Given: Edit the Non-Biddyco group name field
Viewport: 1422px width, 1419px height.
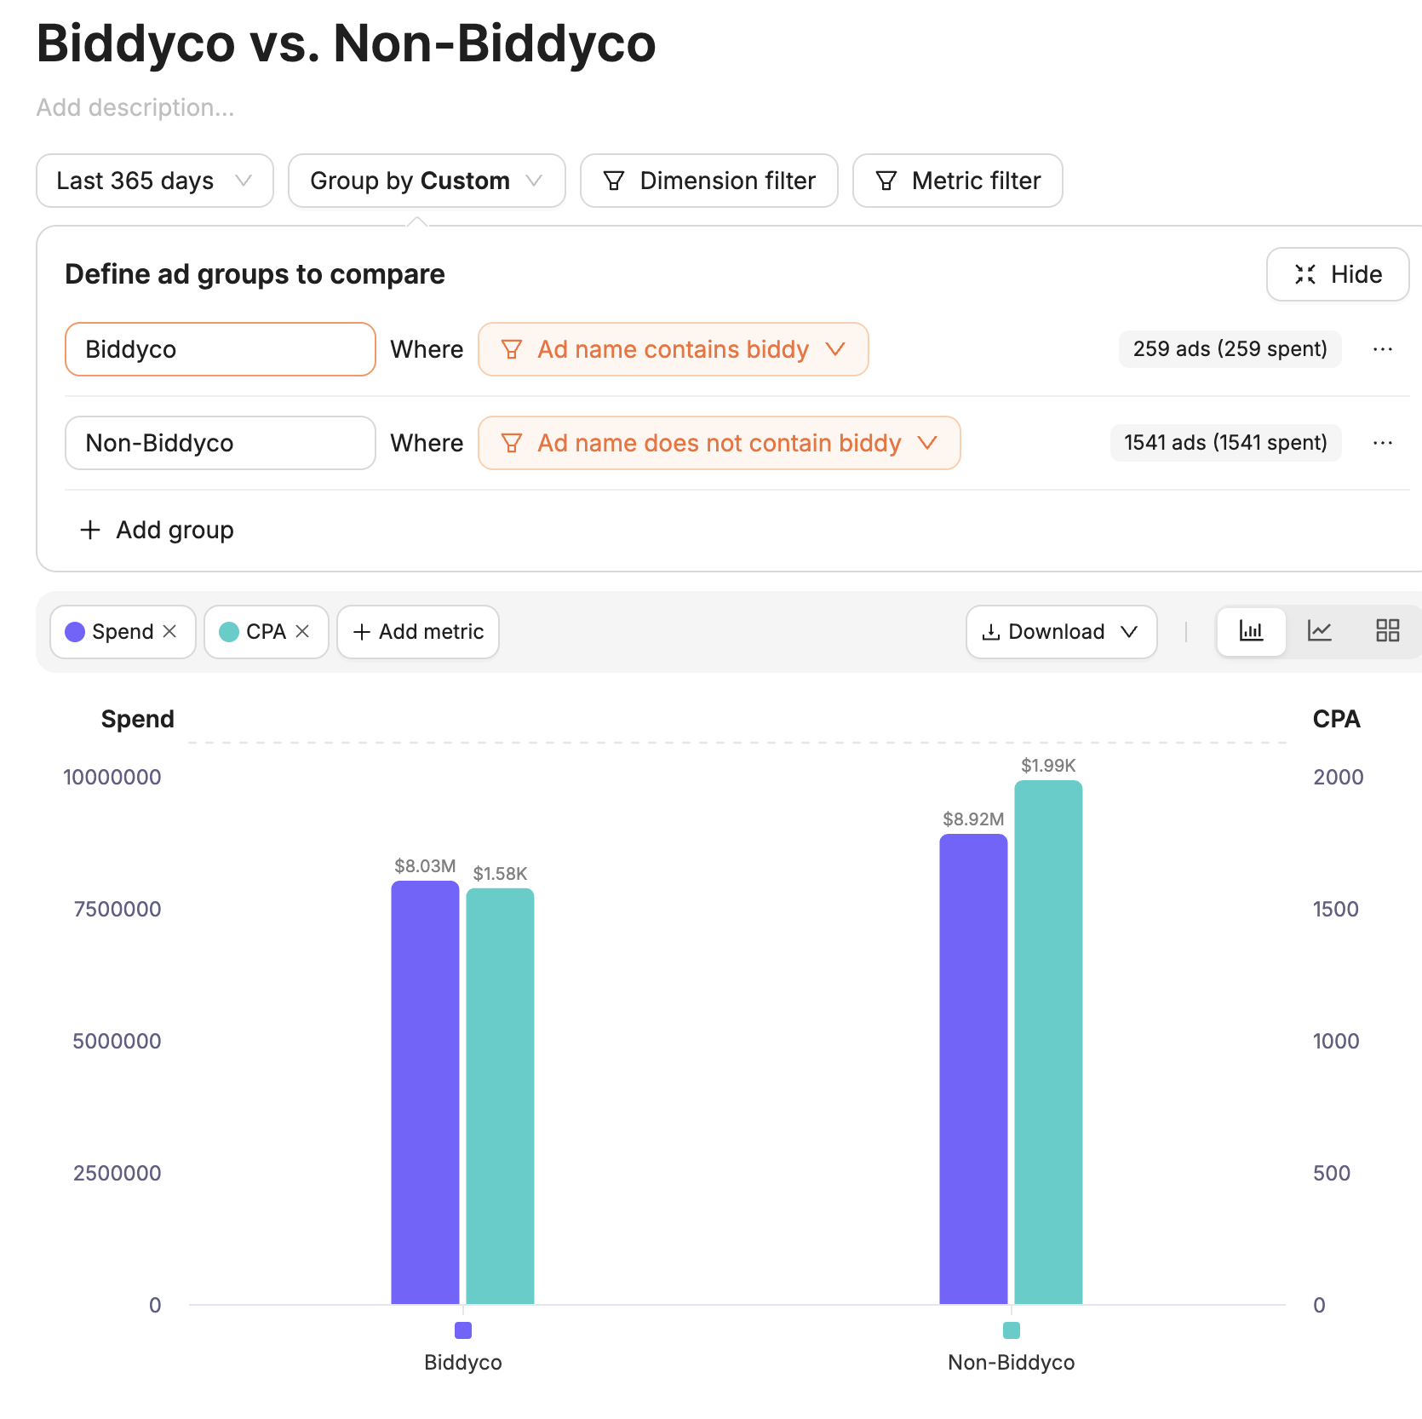Looking at the screenshot, I should point(221,443).
